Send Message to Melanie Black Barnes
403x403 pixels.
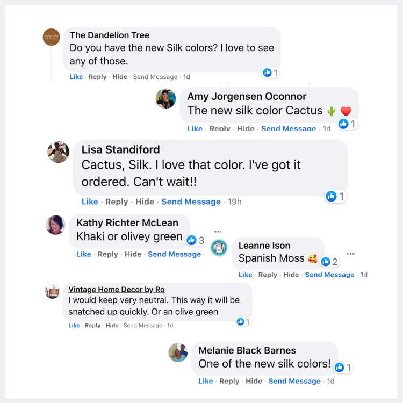point(294,381)
